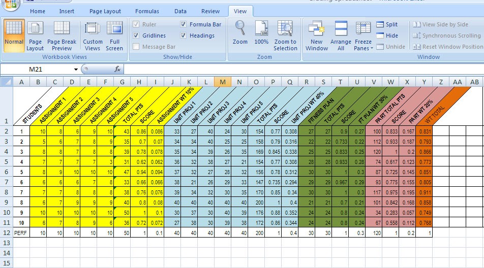Click the 169 total pts cell
484x268 pixels.
pyautogui.click(x=256, y=152)
